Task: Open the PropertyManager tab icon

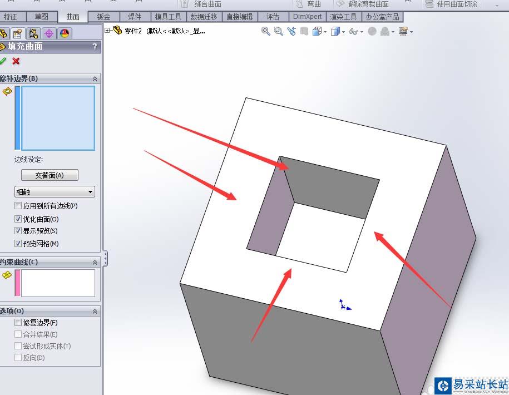Action: click(18, 33)
